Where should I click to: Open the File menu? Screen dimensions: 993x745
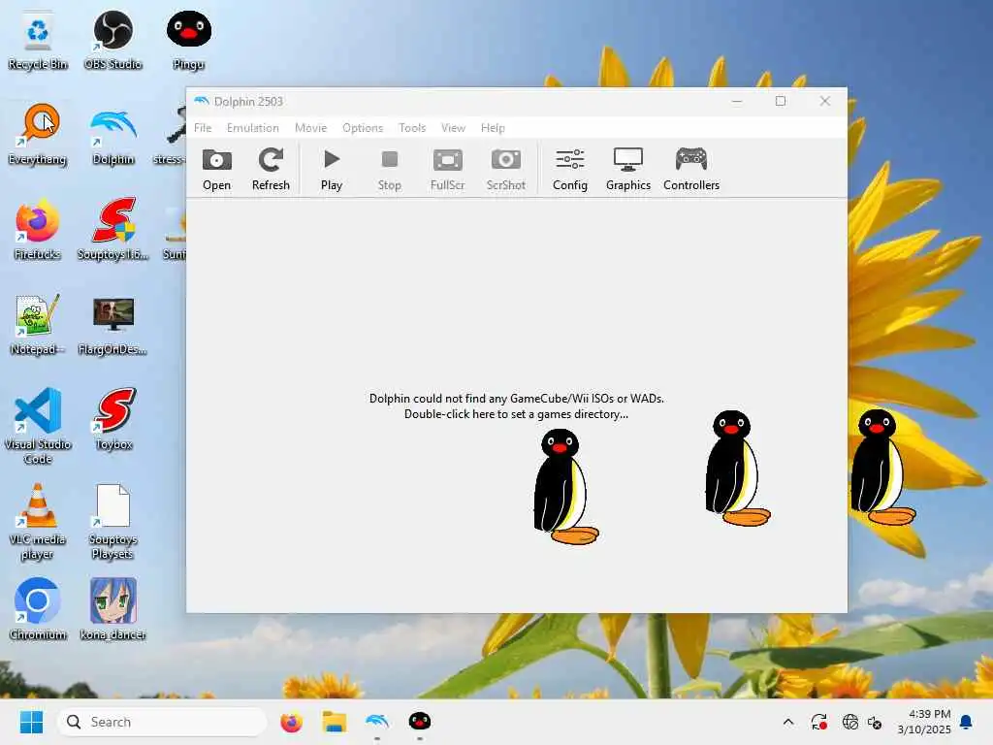(203, 128)
